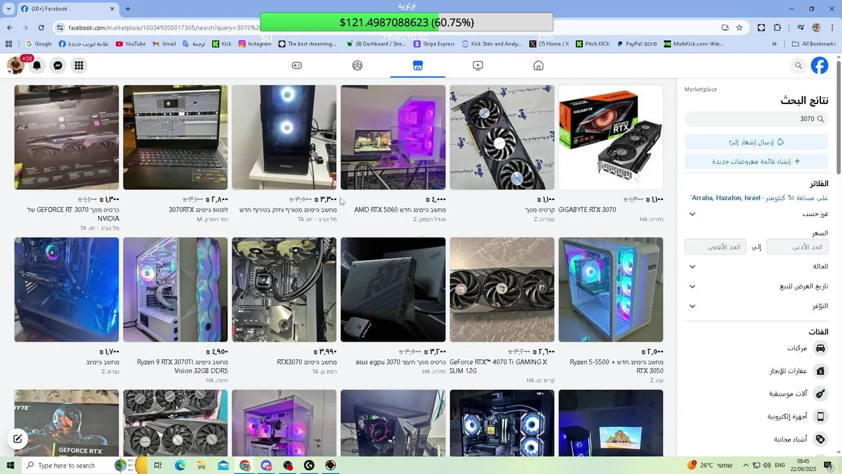Expand the date listed تاريخ العرض للبيع filter
842x474 pixels.
coord(756,286)
